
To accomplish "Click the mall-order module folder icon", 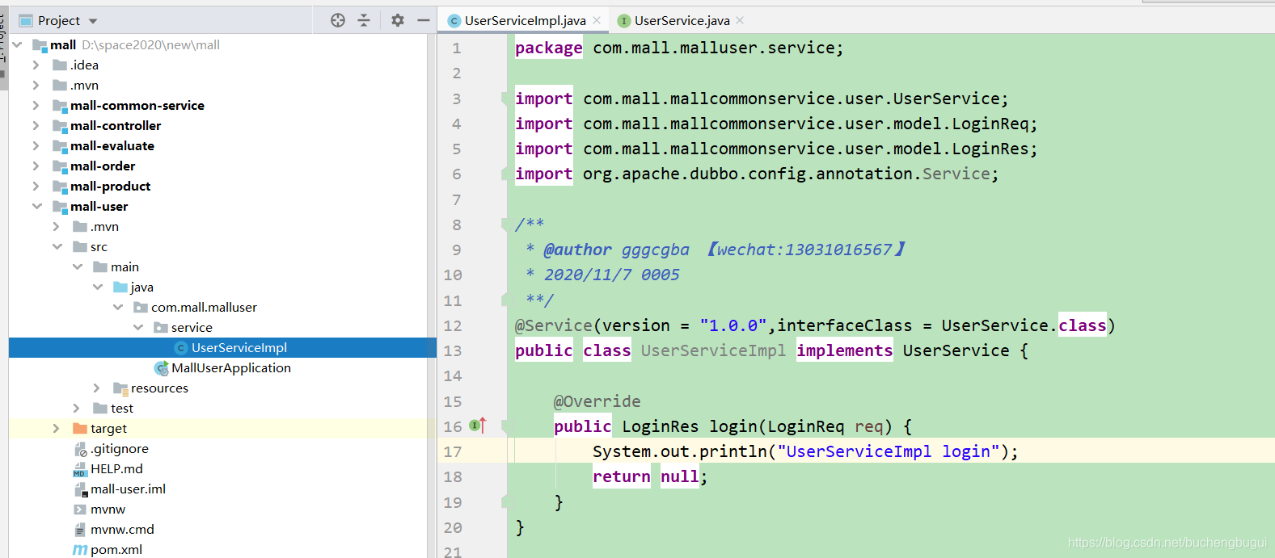I will pos(60,166).
